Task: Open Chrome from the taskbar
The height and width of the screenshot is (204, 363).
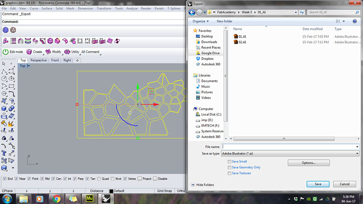Action: coord(57,199)
